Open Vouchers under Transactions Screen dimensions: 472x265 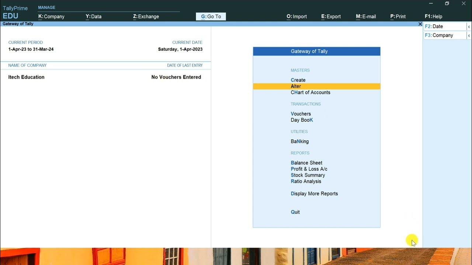point(301,114)
